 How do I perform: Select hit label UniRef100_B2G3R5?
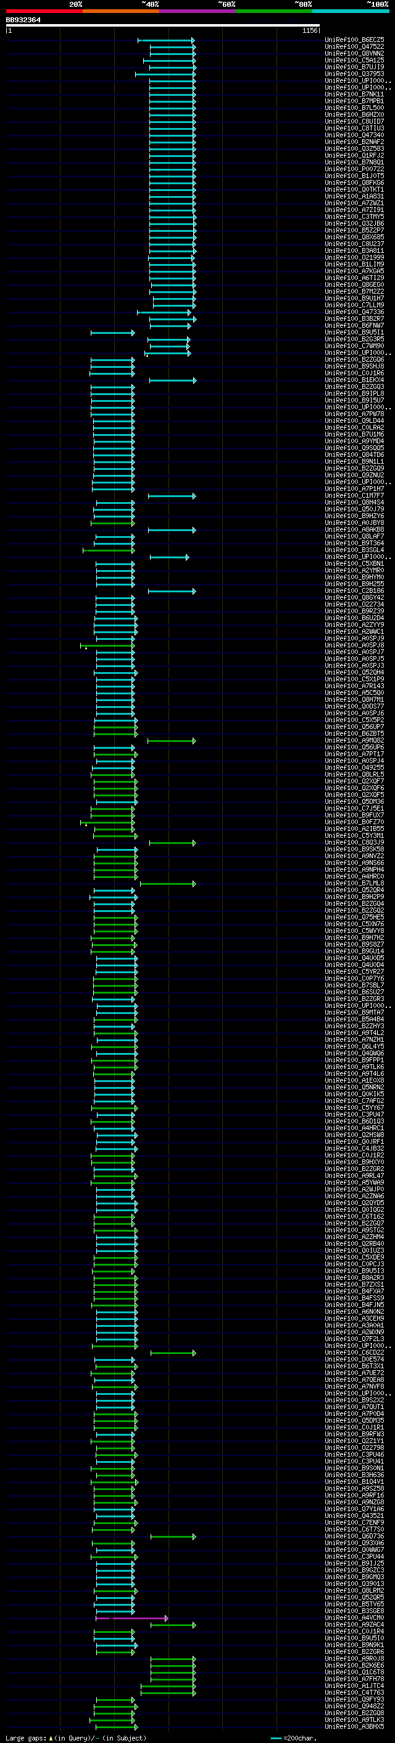pos(354,339)
